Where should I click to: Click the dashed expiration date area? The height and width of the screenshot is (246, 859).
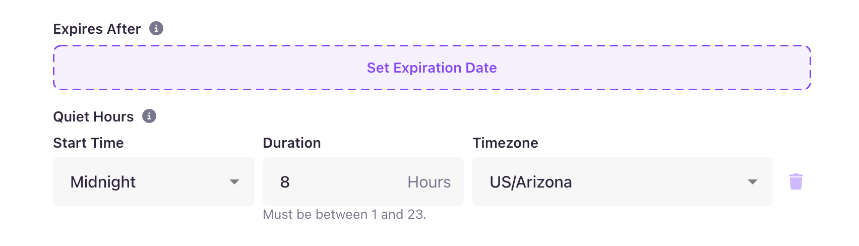pyautogui.click(x=202, y=68)
